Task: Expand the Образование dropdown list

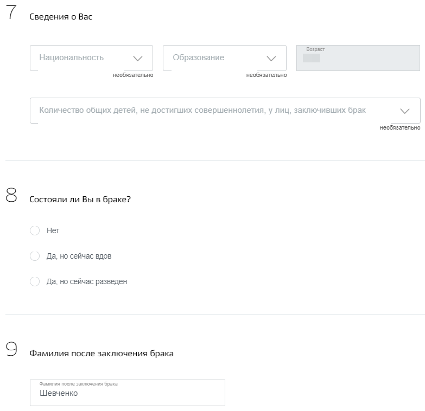Action: pyautogui.click(x=217, y=57)
